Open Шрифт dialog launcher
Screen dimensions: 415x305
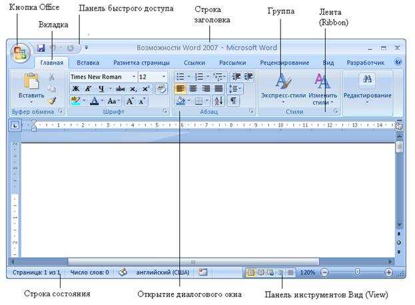point(165,111)
